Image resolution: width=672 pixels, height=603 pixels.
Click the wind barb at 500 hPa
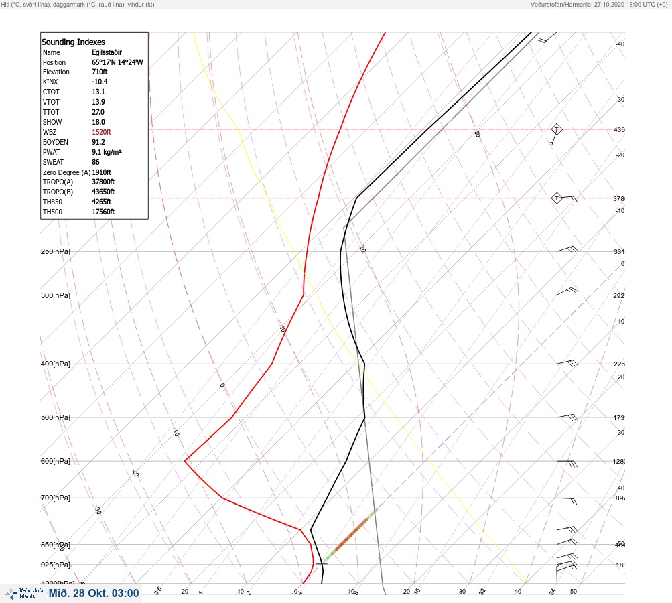click(x=567, y=417)
